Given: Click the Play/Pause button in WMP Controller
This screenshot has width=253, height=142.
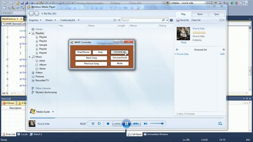Looking at the screenshot, I should (83, 52).
